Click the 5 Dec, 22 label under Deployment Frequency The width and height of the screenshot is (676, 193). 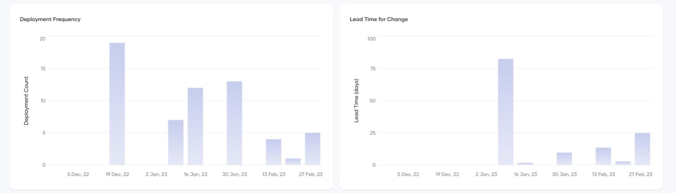pyautogui.click(x=78, y=174)
